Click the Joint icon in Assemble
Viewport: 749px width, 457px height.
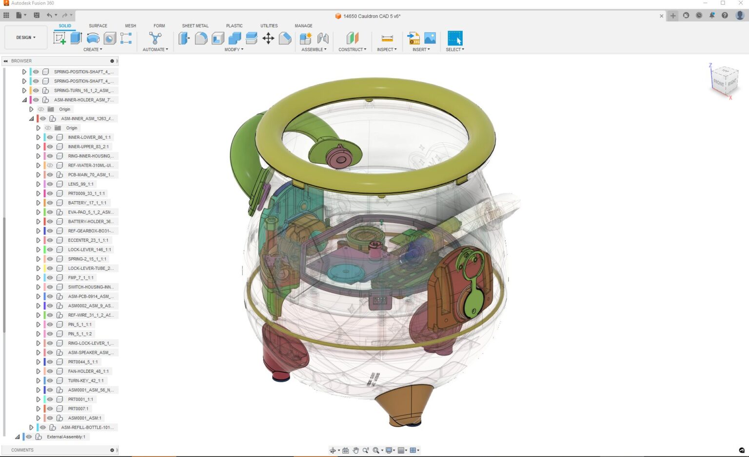tap(323, 38)
